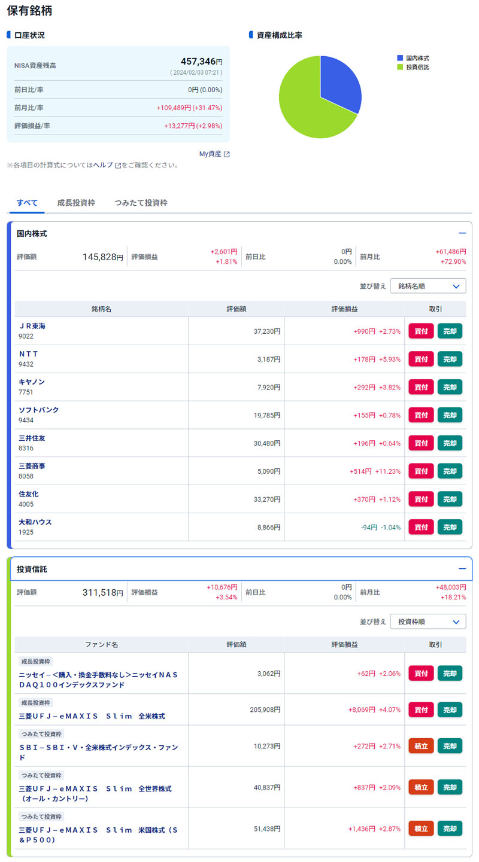Click 売却 button for ＮＴＴ
This screenshot has width=479, height=862.
(450, 359)
